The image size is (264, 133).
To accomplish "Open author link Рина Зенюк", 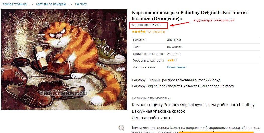I will point(176,67).
